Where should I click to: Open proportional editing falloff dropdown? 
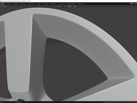(x=77, y=6)
